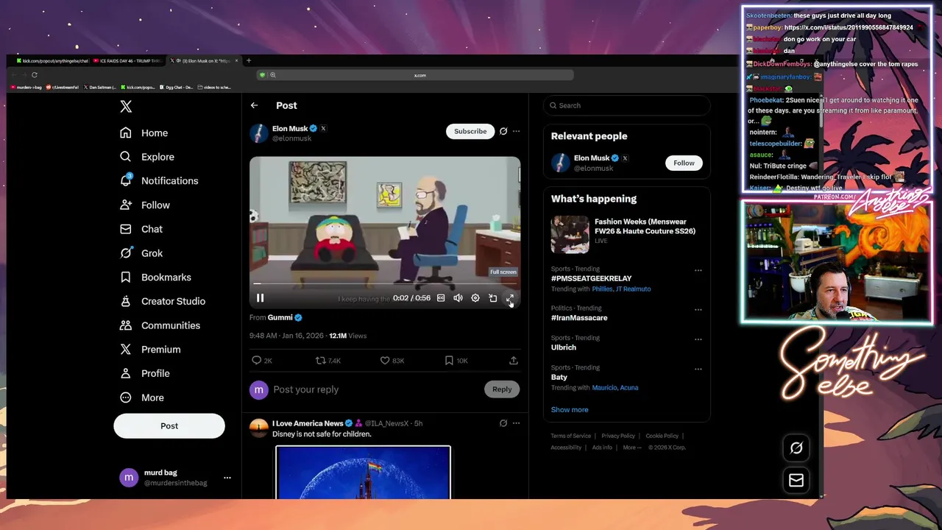The height and width of the screenshot is (530, 942).
Task: Pause the video
Action: point(260,298)
